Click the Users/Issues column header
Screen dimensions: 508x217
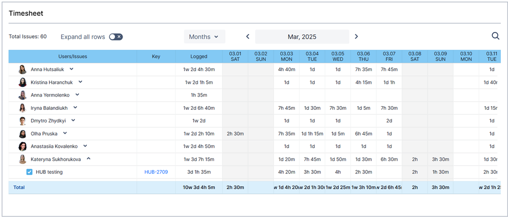tap(72, 56)
